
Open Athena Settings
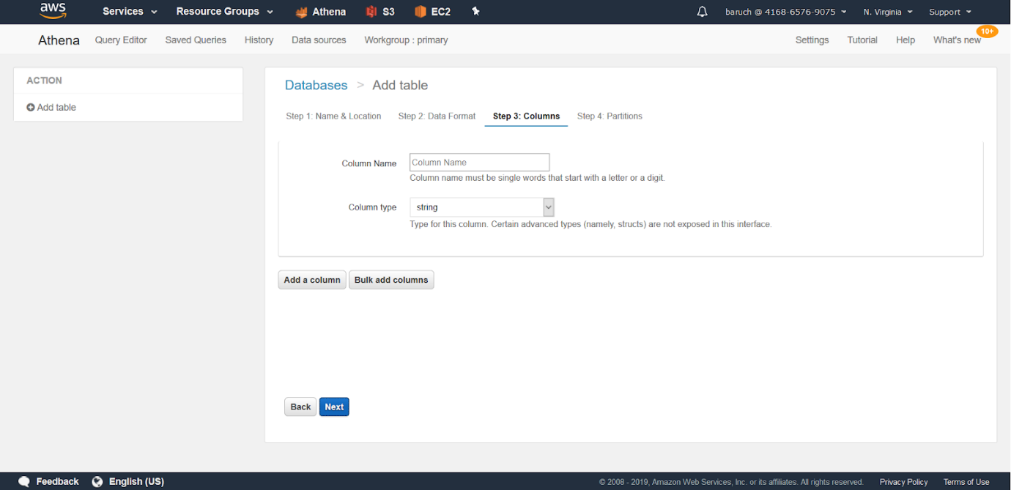812,40
